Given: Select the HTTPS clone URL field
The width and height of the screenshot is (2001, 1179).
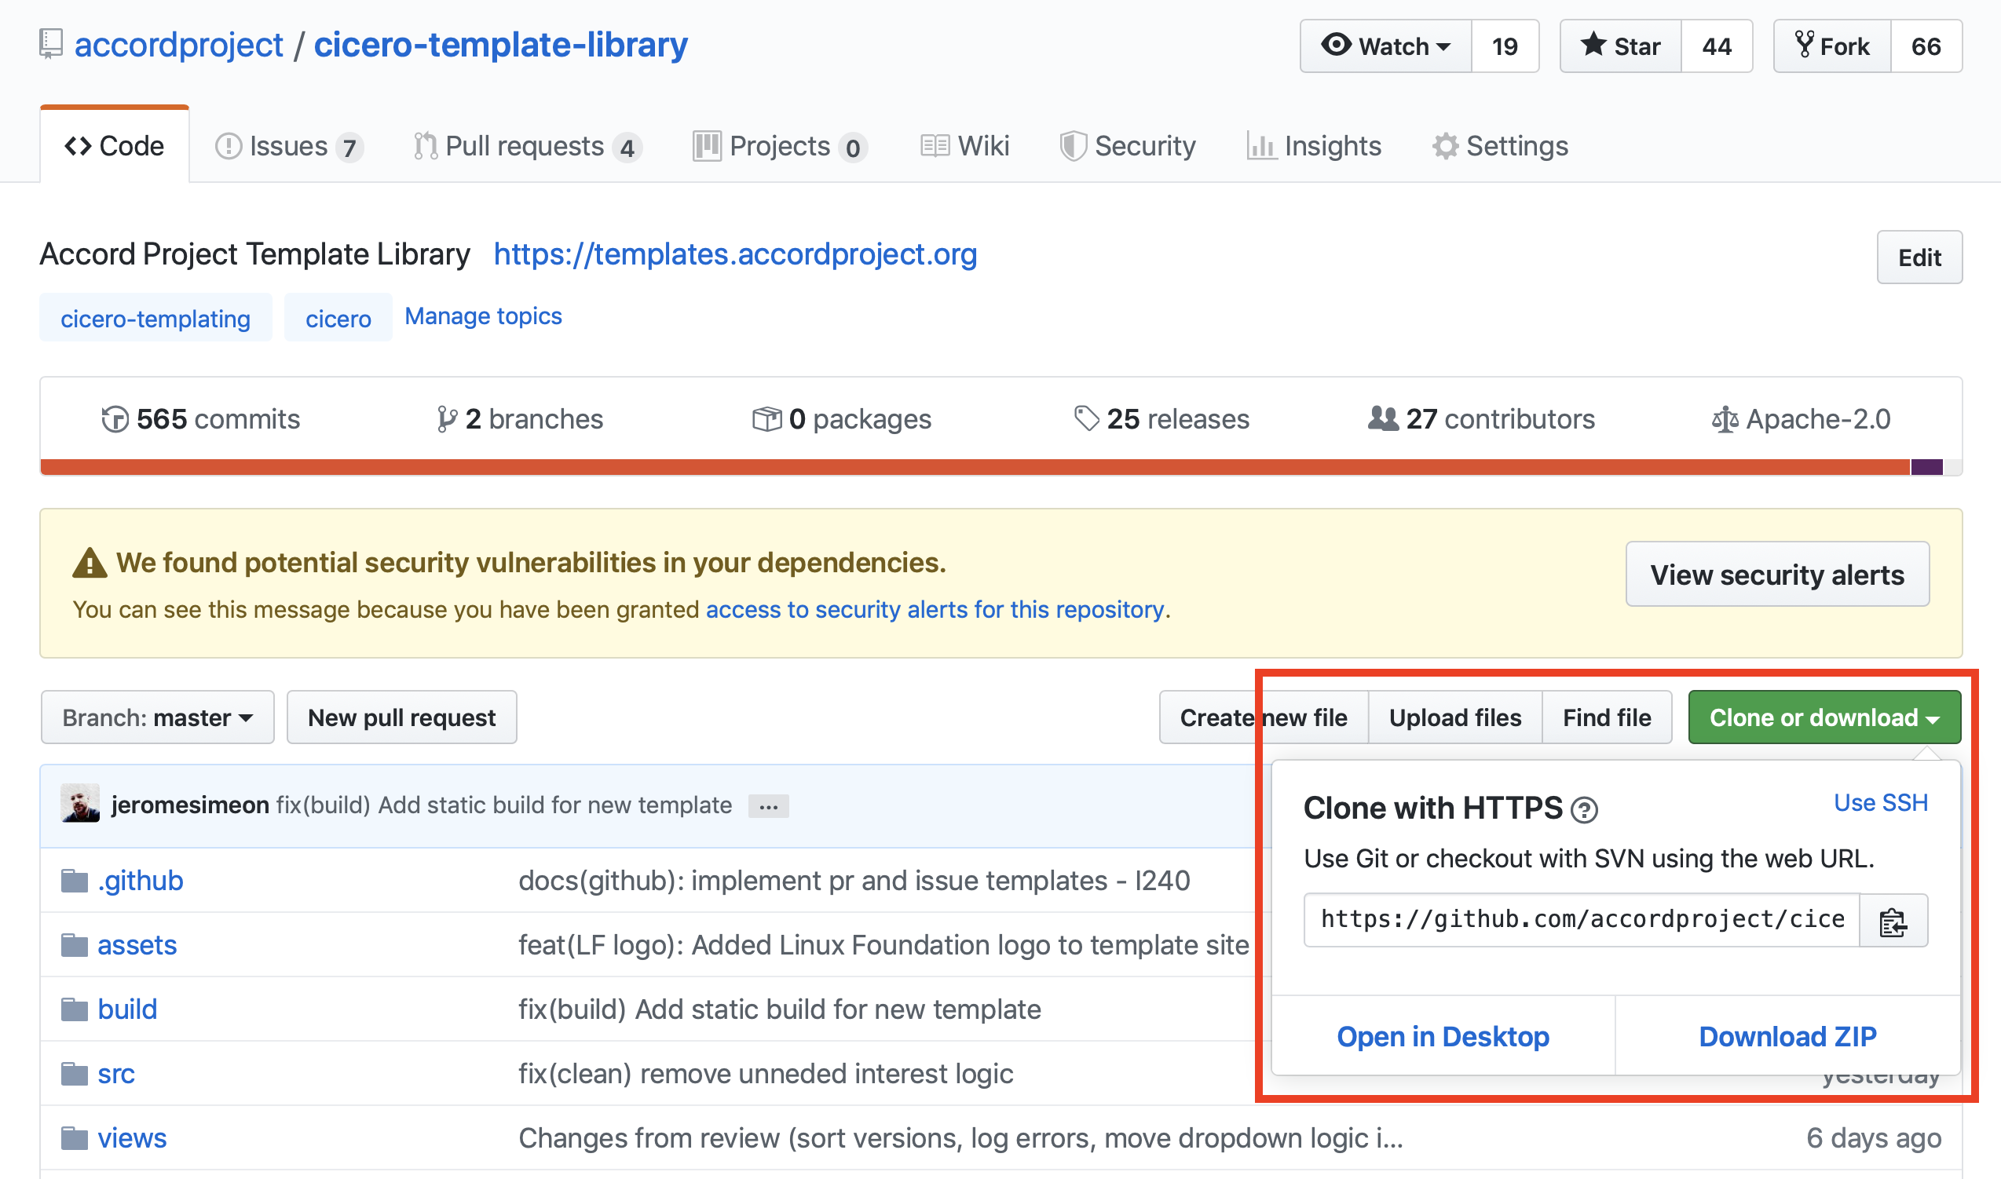Looking at the screenshot, I should pyautogui.click(x=1581, y=919).
